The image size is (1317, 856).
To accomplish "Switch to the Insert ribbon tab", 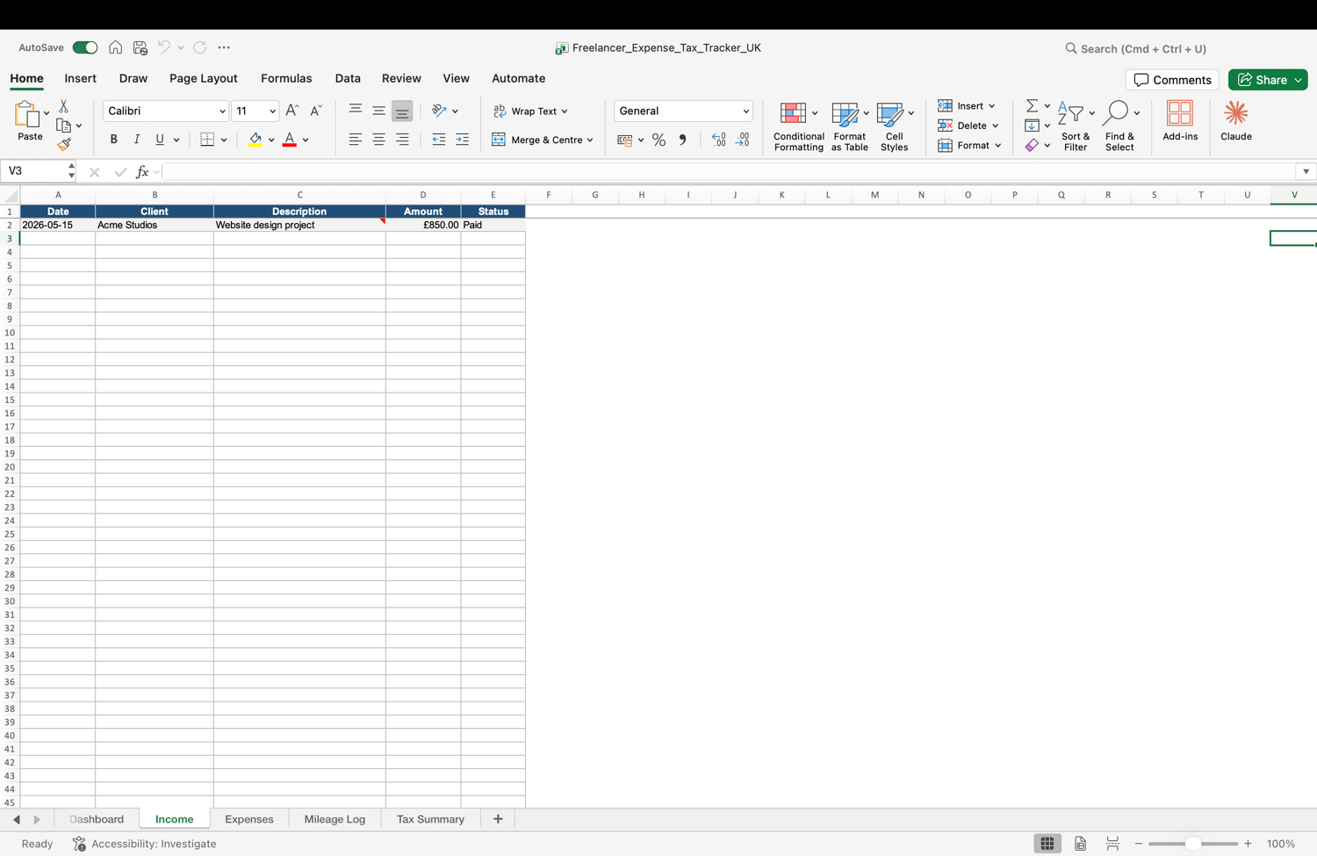I will tap(80, 78).
